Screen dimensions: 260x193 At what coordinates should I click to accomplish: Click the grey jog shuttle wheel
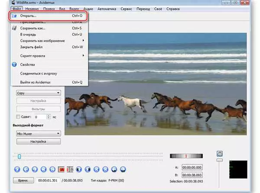click(x=186, y=156)
